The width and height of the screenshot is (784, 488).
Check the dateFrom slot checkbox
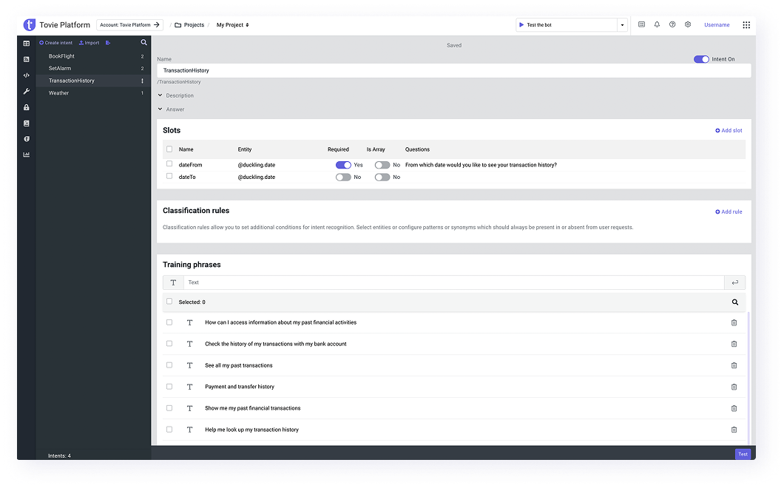169,164
